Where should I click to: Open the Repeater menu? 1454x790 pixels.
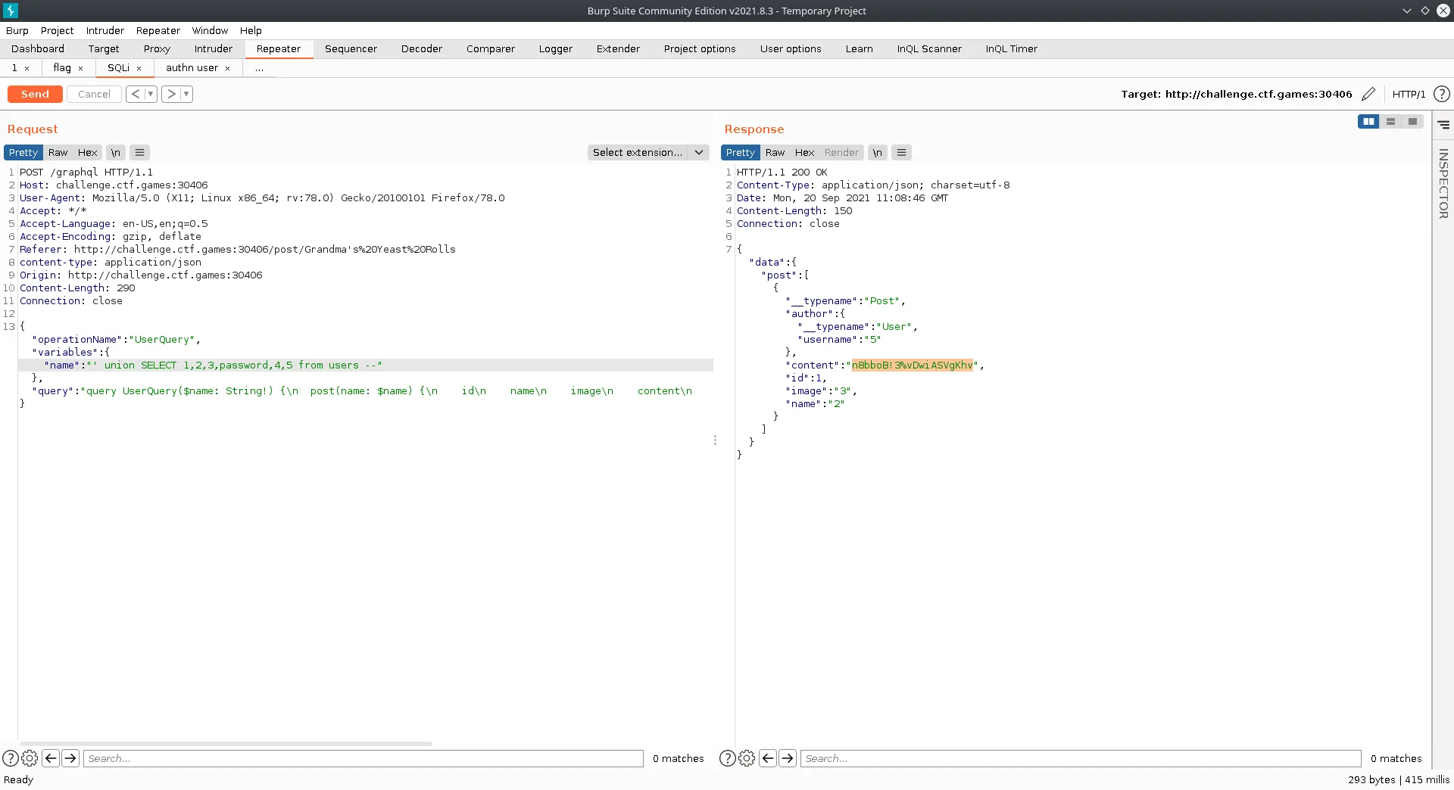tap(158, 30)
